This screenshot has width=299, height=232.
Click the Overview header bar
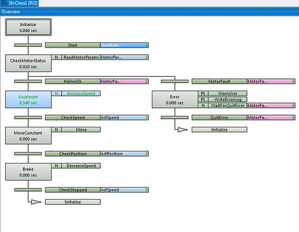click(149, 12)
